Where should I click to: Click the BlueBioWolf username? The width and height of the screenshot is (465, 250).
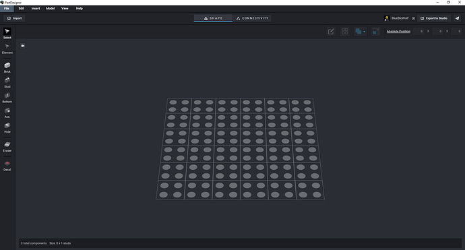400,18
